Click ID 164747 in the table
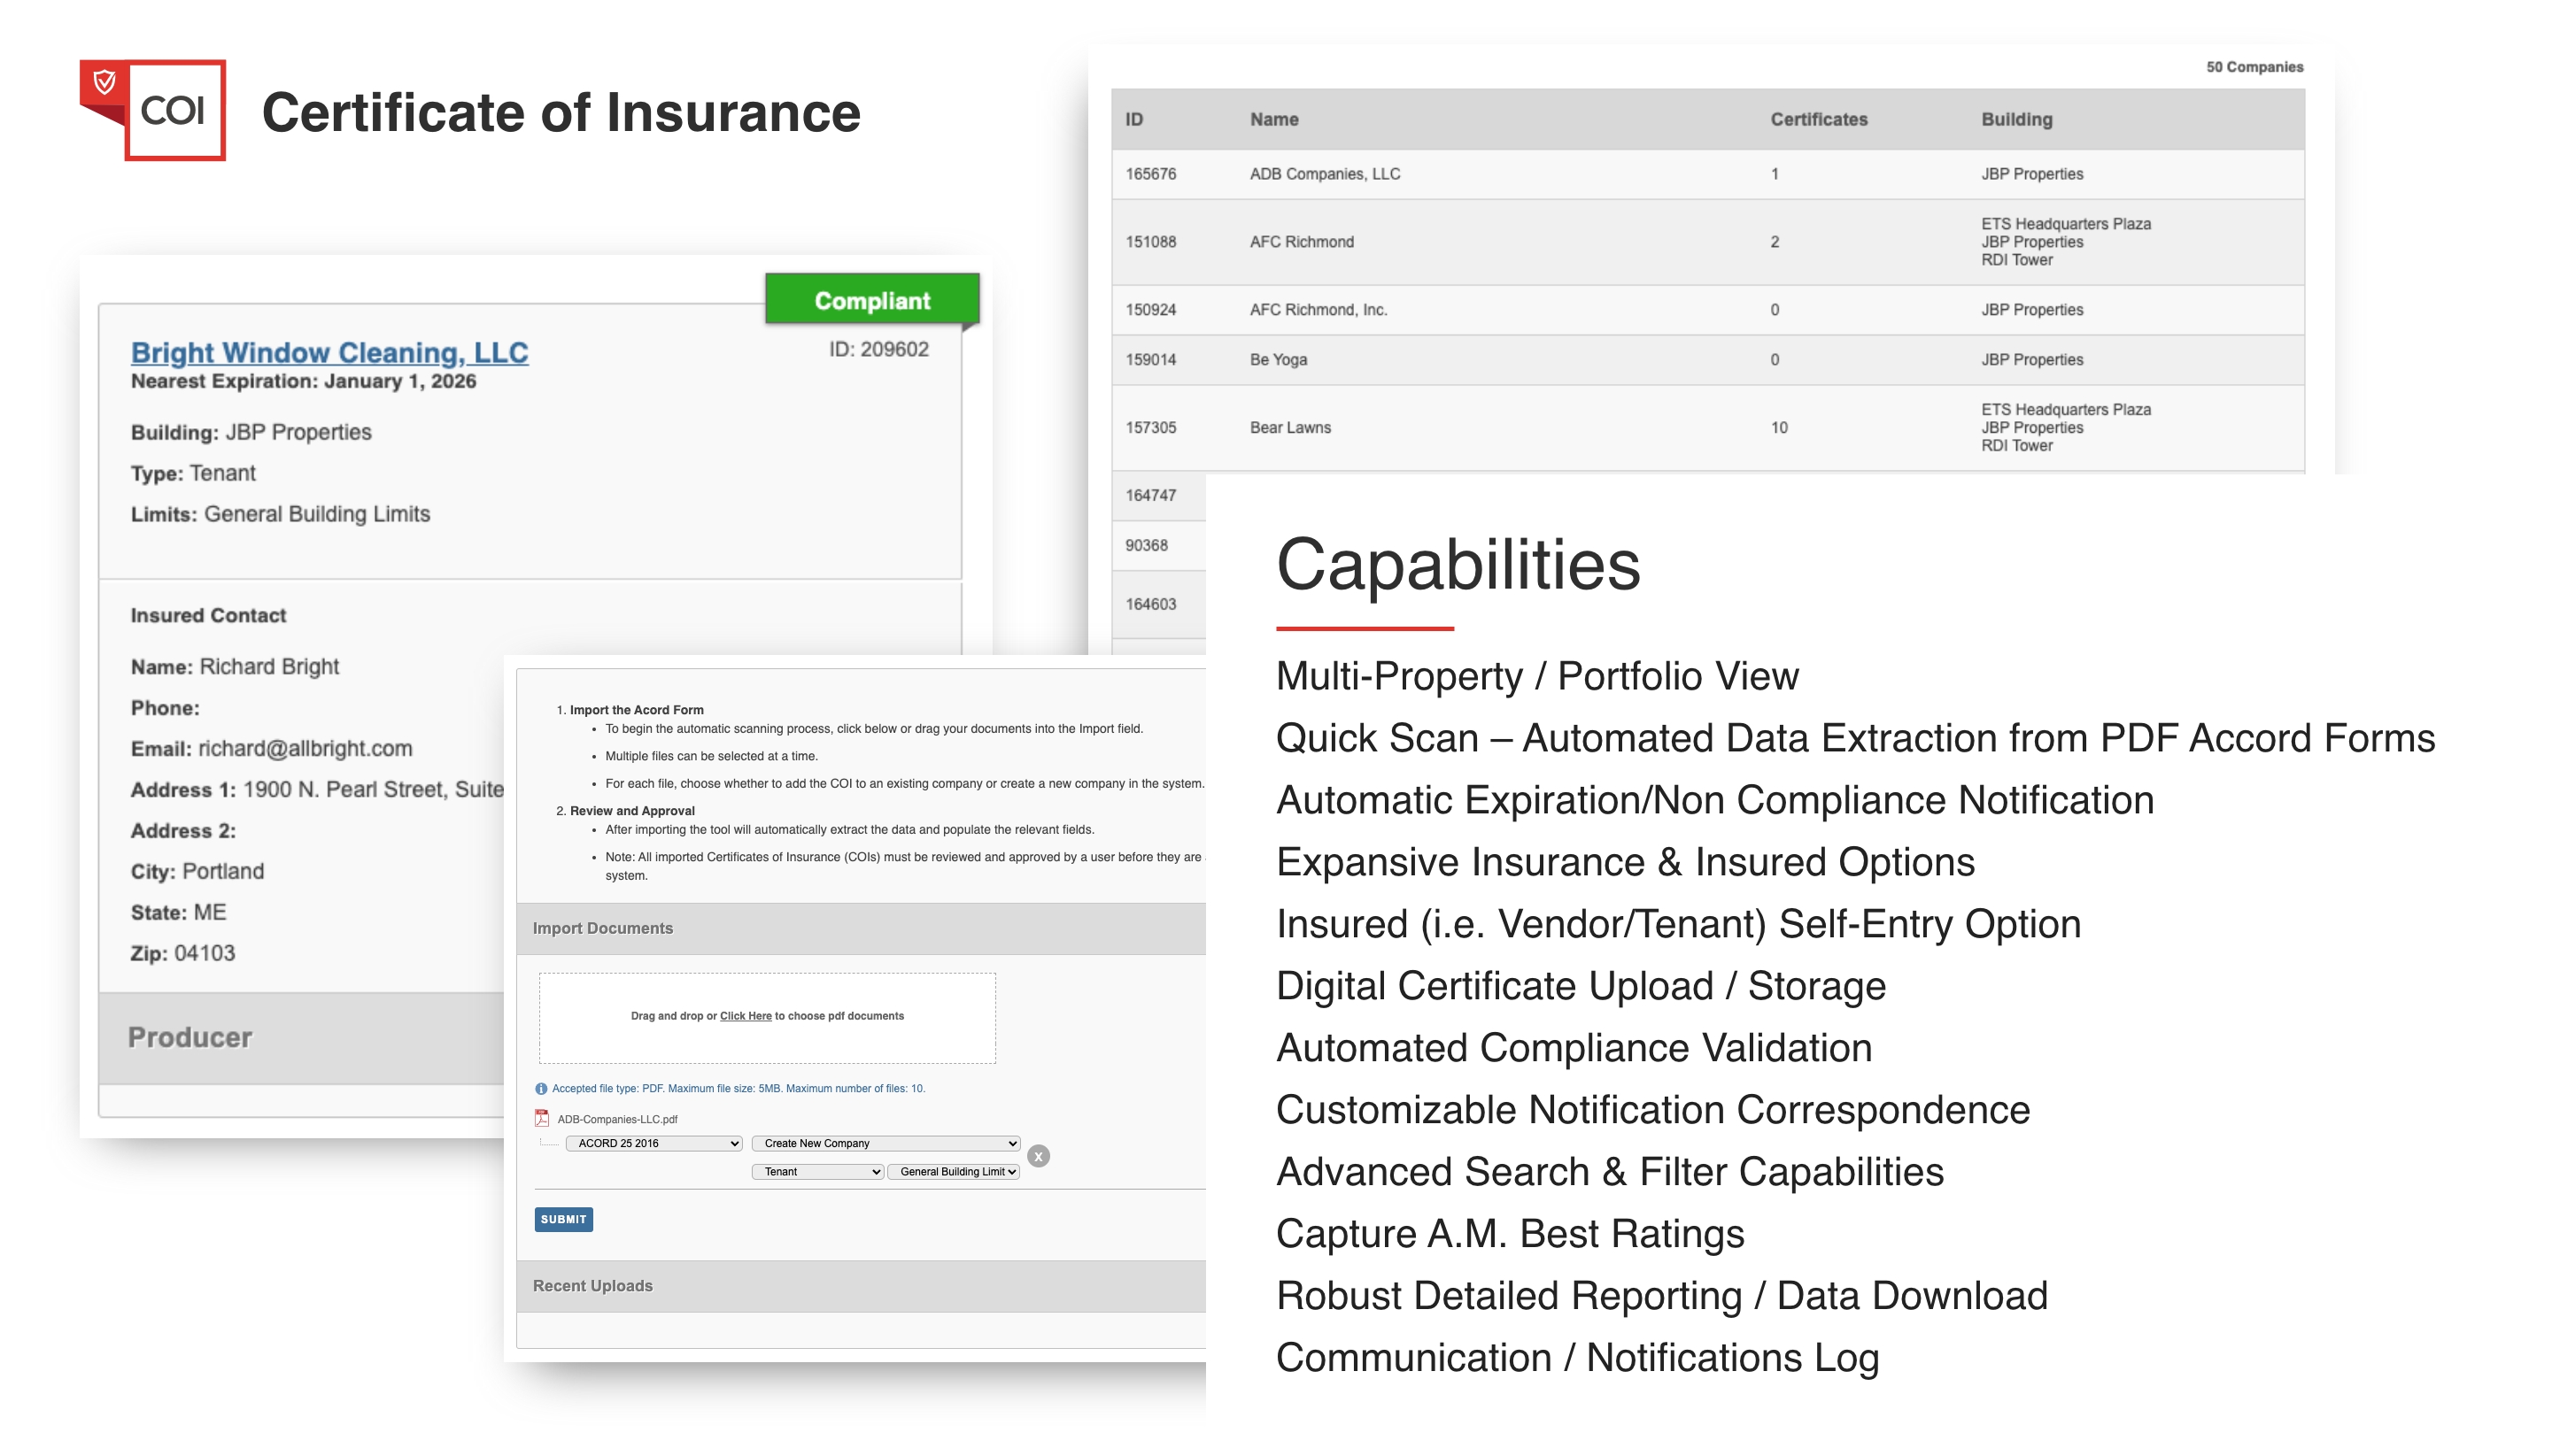The width and height of the screenshot is (2552, 1456). pos(1149,495)
